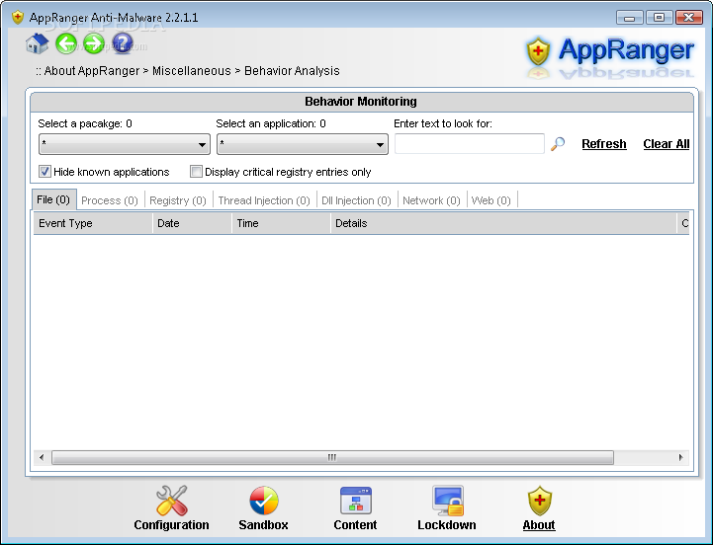Click the title bar shield app icon
This screenshot has width=713, height=545.
click(x=17, y=17)
